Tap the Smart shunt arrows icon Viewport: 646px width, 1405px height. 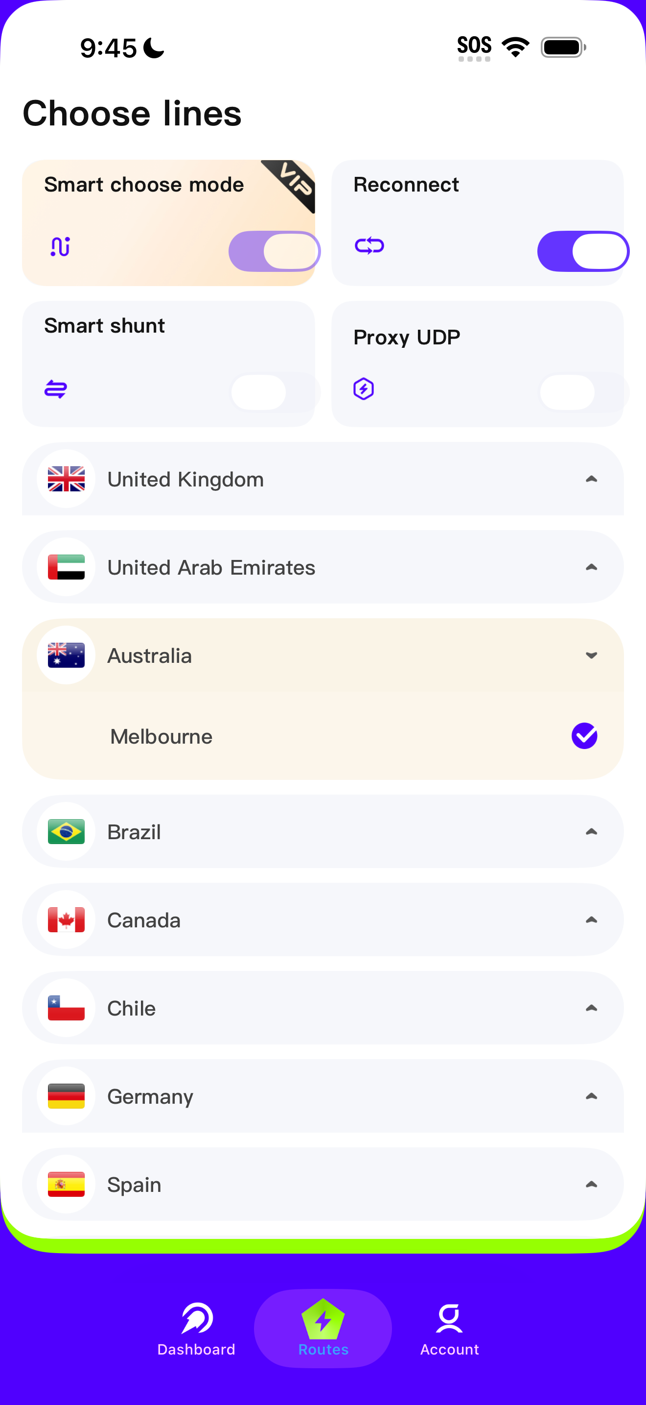pos(56,389)
